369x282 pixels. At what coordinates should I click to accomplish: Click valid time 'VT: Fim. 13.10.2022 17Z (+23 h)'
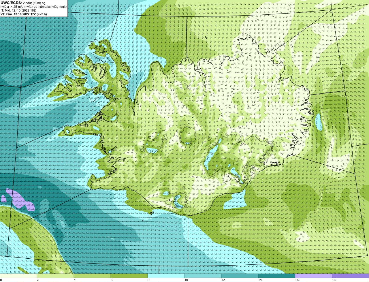(x=24, y=14)
